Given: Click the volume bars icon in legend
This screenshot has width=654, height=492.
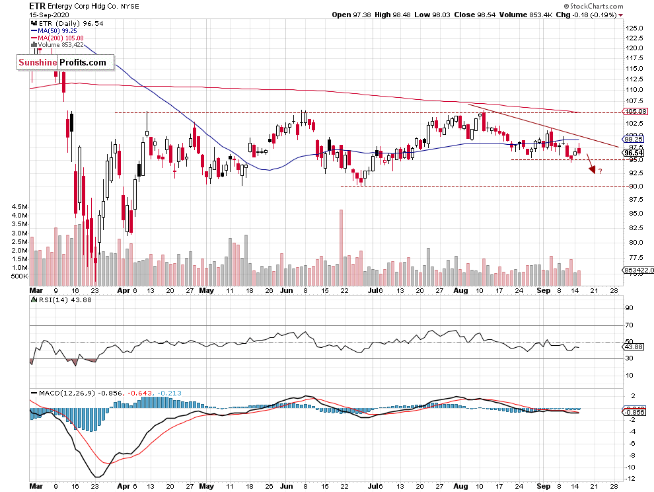Looking at the screenshot, I should [34, 45].
